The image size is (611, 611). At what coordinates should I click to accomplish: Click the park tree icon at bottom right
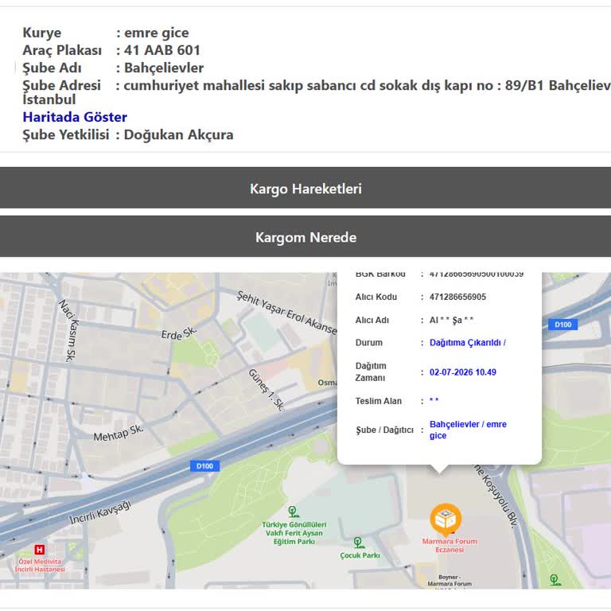555,580
